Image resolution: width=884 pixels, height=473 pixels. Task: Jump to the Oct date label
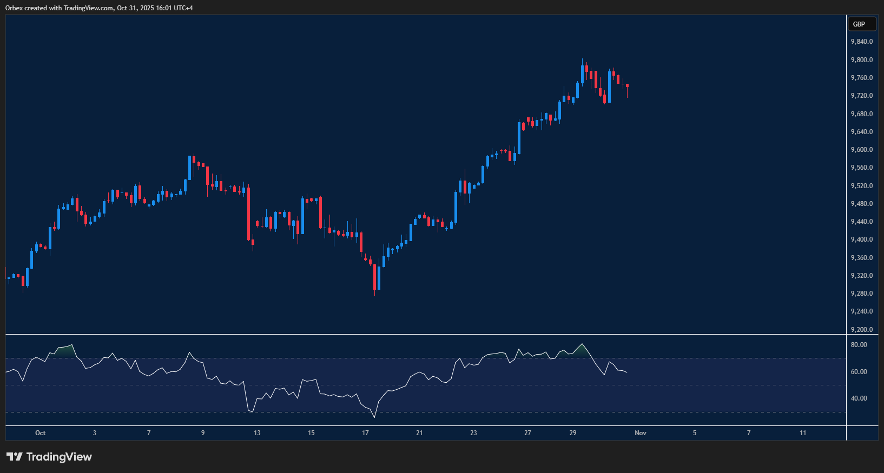click(x=41, y=433)
